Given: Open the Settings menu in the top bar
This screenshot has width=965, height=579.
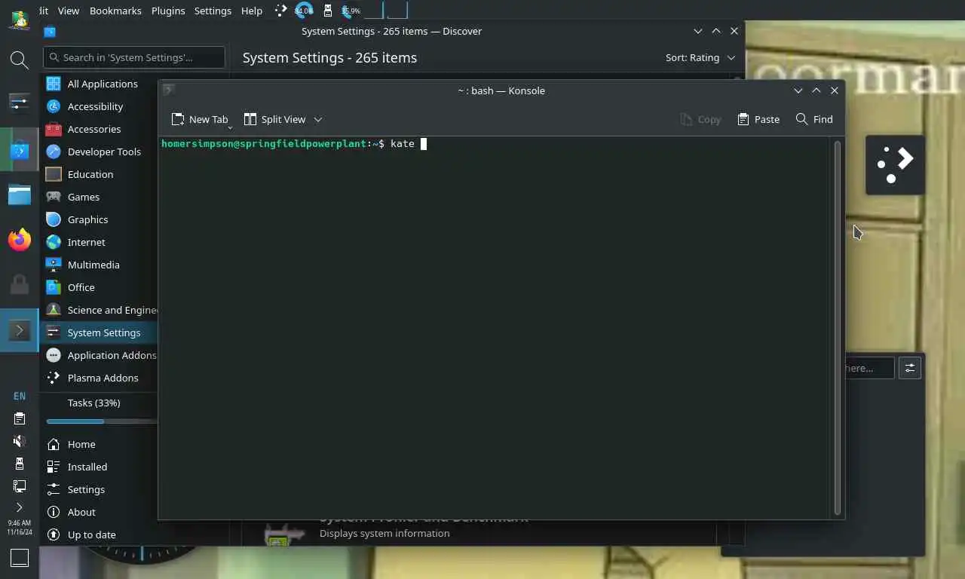Looking at the screenshot, I should (213, 11).
